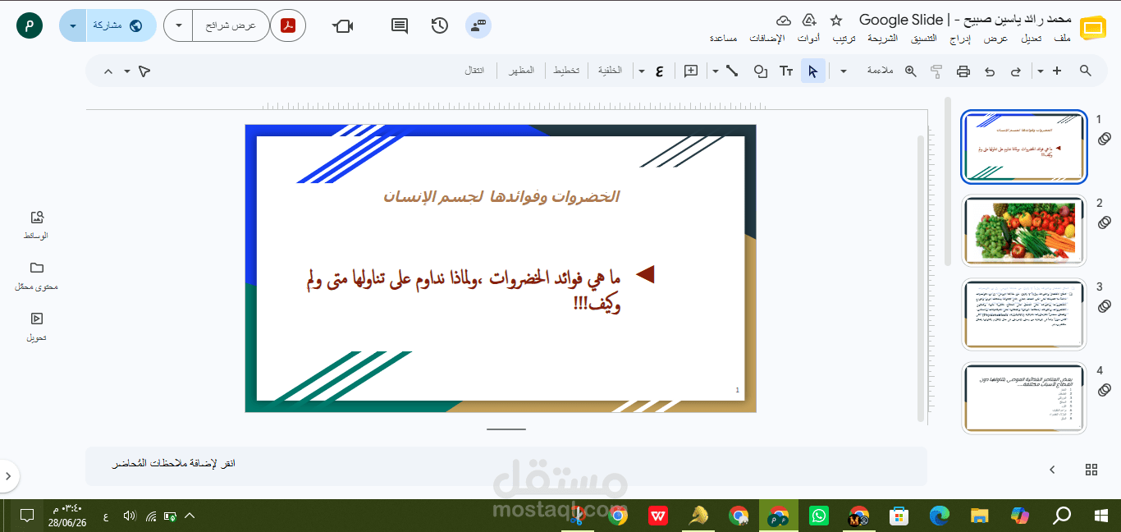The width and height of the screenshot is (1121, 532).
Task: Open the عرض view menu
Action: point(997,39)
